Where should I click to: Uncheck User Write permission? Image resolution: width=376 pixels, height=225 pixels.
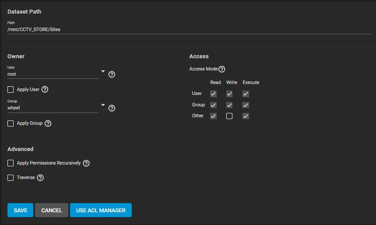[x=229, y=94]
